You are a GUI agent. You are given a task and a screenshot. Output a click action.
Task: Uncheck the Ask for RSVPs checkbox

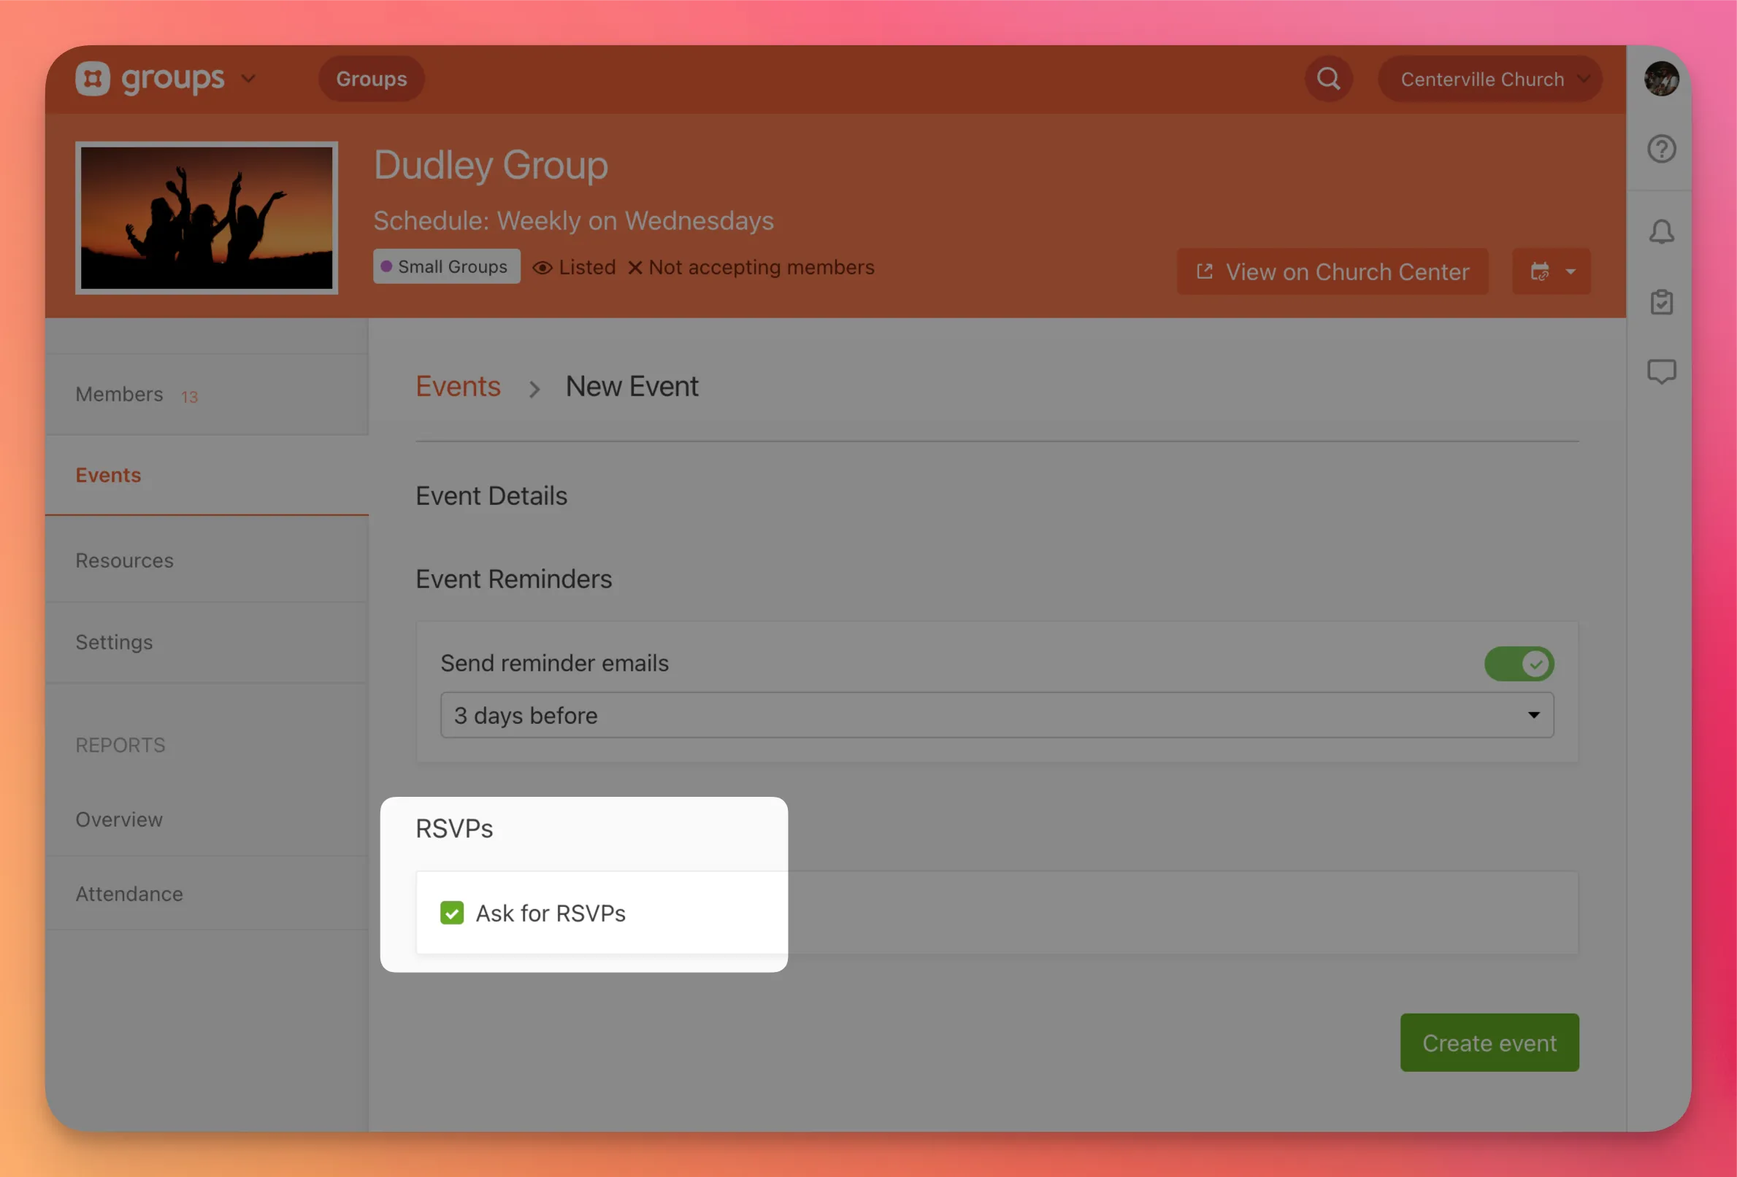[451, 913]
